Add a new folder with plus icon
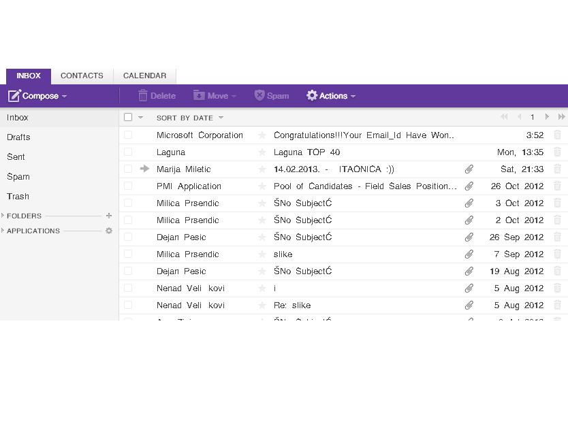This screenshot has height=432, width=568. coord(109,216)
